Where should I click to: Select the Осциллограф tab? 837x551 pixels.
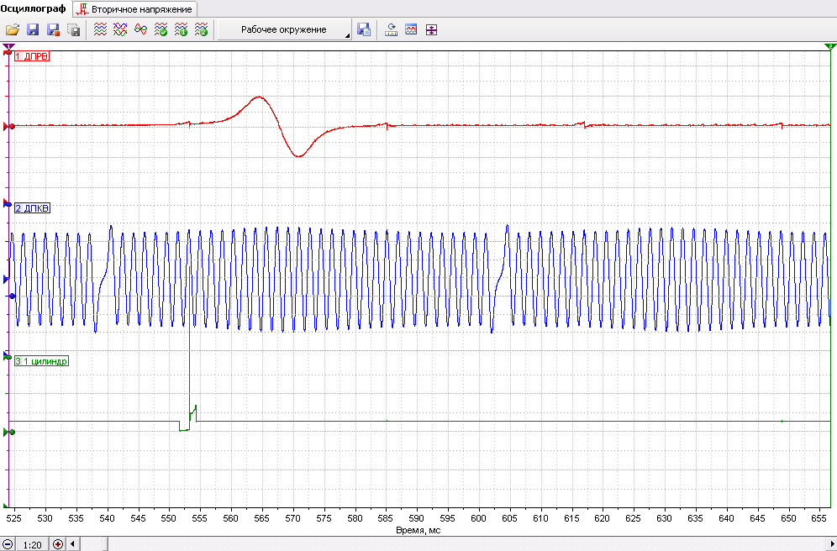tap(33, 9)
